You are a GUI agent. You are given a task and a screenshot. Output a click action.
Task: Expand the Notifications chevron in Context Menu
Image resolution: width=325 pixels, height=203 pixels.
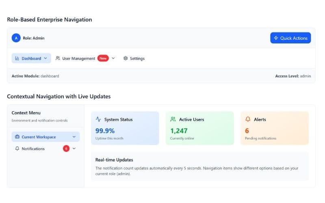pyautogui.click(x=74, y=149)
